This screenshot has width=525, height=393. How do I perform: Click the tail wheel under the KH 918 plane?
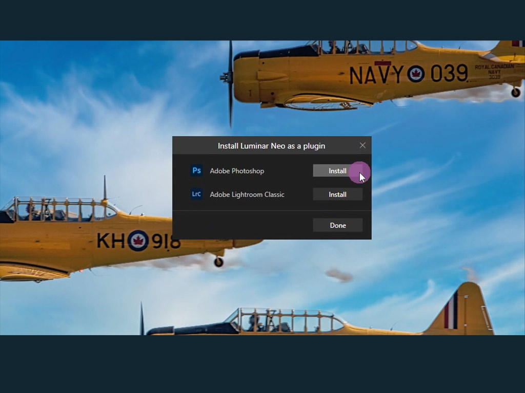(218, 261)
